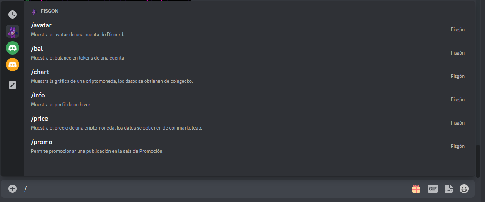Open the GIF picker
This screenshot has width=485, height=202.
point(433,188)
